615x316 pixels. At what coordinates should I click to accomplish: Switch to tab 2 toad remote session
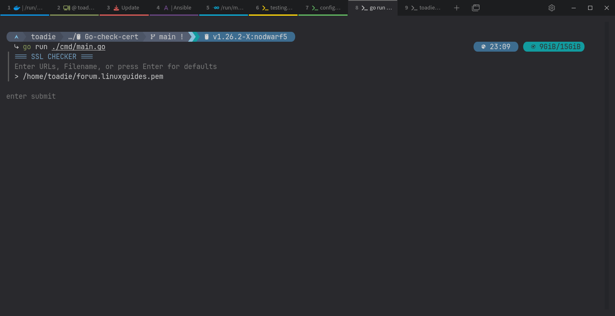pyautogui.click(x=74, y=8)
